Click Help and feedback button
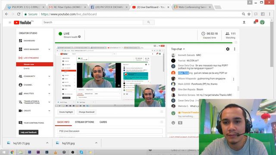The width and height of the screenshot is (276, 155). [28, 132]
